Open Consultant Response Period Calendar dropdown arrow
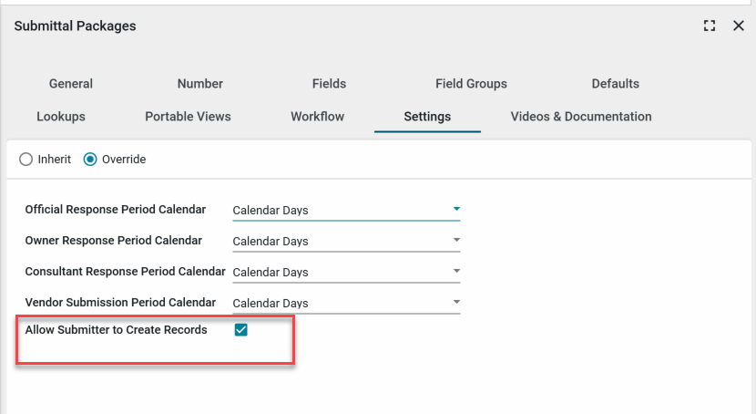Image resolution: width=756 pixels, height=414 pixels. 456,272
